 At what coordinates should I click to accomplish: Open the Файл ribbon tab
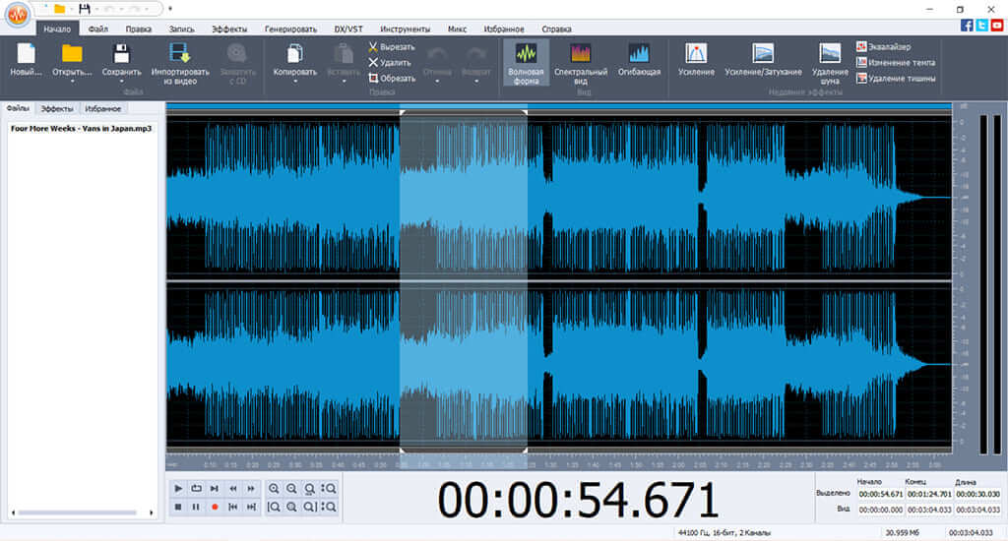tap(98, 29)
